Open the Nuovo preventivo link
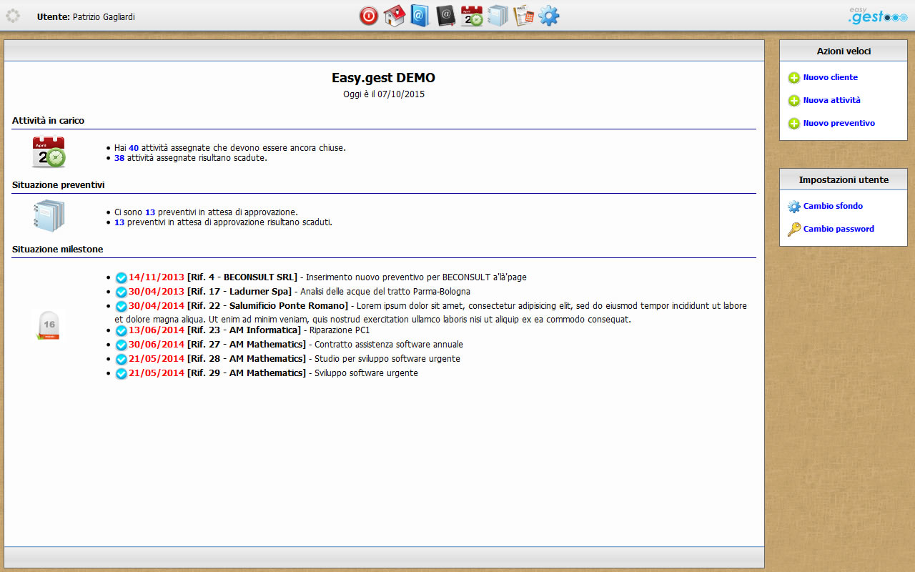The height and width of the screenshot is (572, 915). pyautogui.click(x=839, y=123)
